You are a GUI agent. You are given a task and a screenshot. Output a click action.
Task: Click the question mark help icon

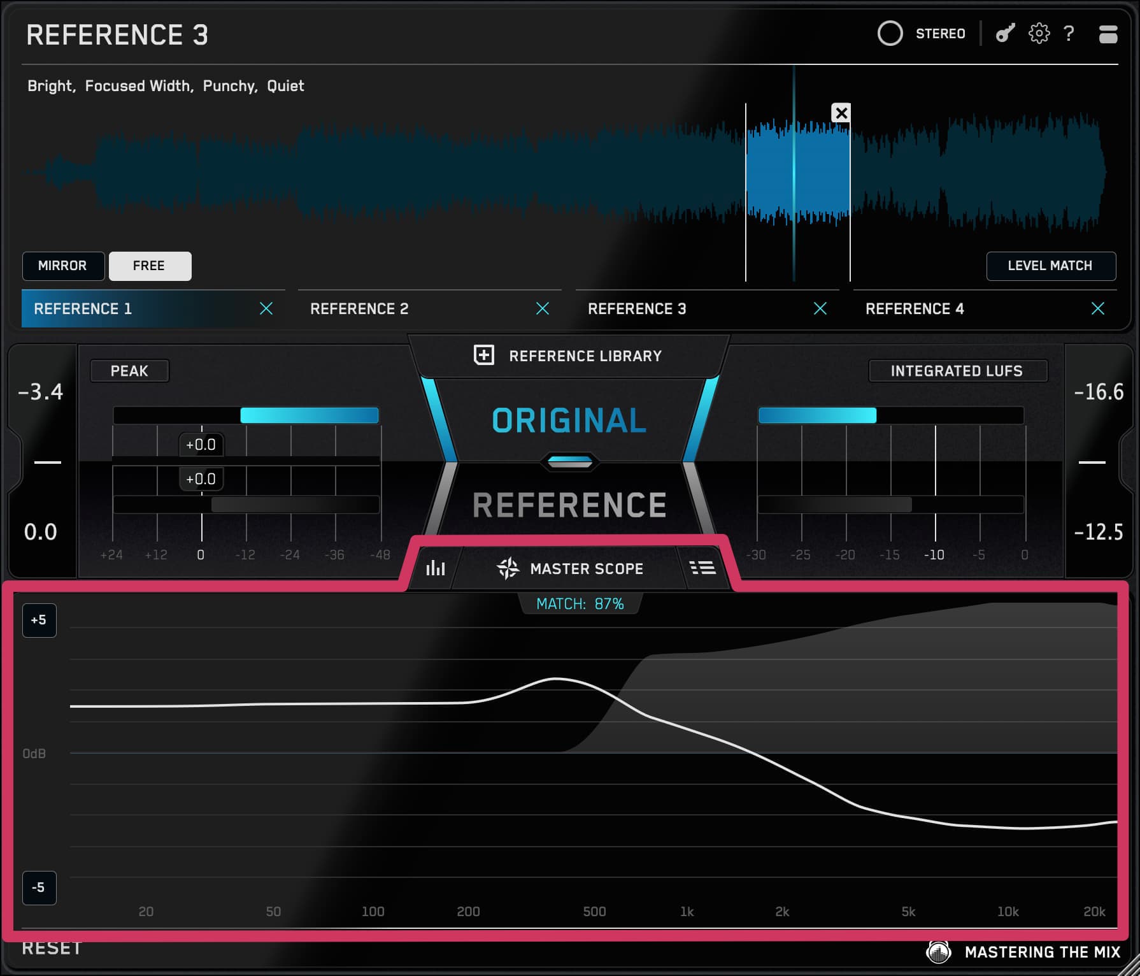tap(1069, 33)
